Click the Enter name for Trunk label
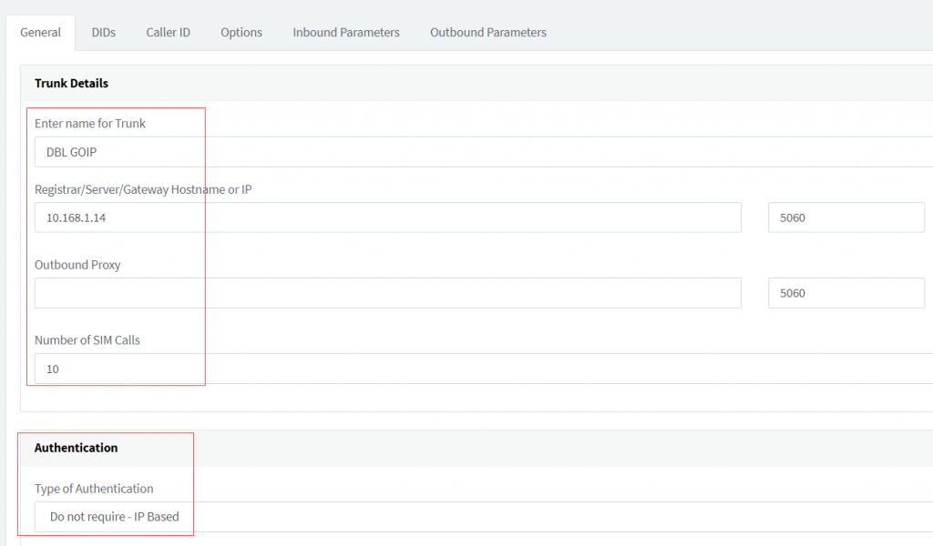 tap(88, 123)
